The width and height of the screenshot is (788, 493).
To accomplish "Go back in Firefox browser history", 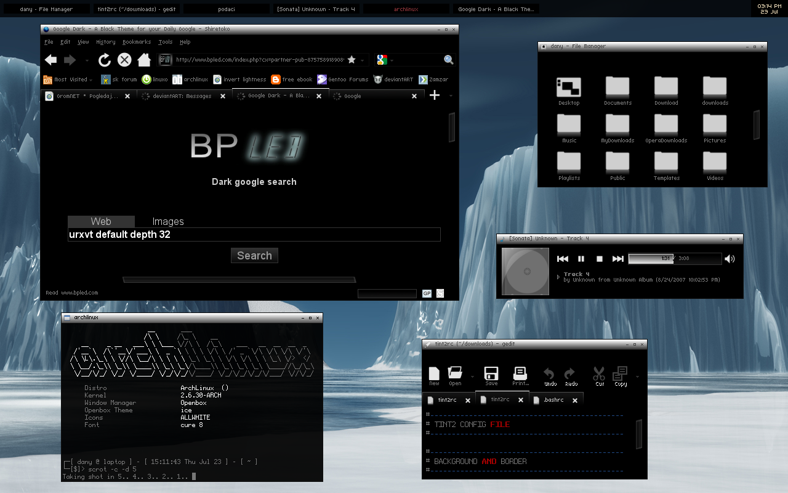I will [x=51, y=60].
